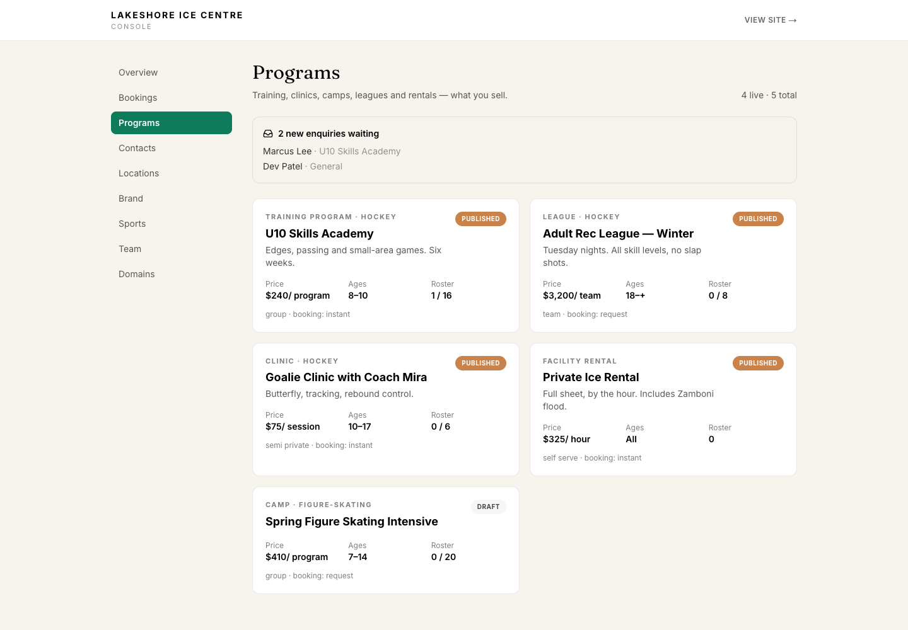Open the Brand settings page
908x630 pixels.
(172, 198)
